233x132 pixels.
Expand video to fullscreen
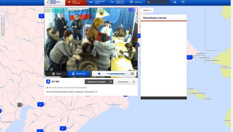[132, 74]
